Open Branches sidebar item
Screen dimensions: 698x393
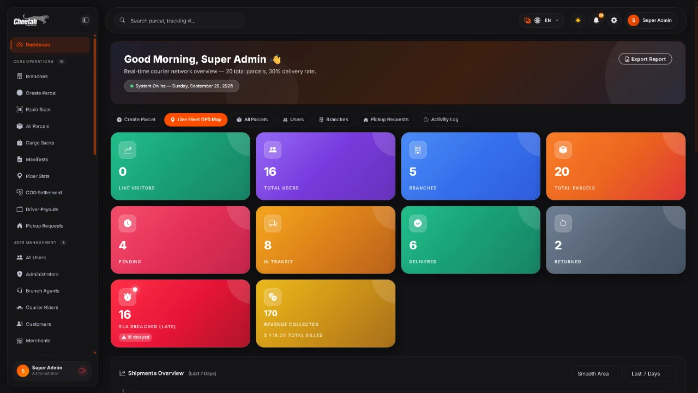click(x=50, y=76)
